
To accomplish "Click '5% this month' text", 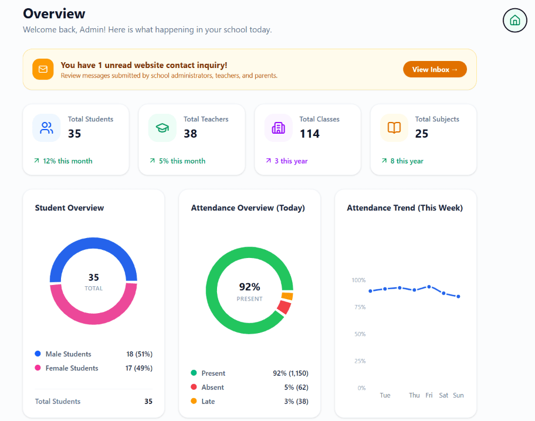I will [x=182, y=161].
